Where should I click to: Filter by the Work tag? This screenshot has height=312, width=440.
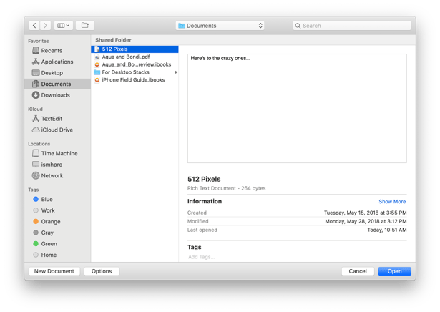pos(57,210)
